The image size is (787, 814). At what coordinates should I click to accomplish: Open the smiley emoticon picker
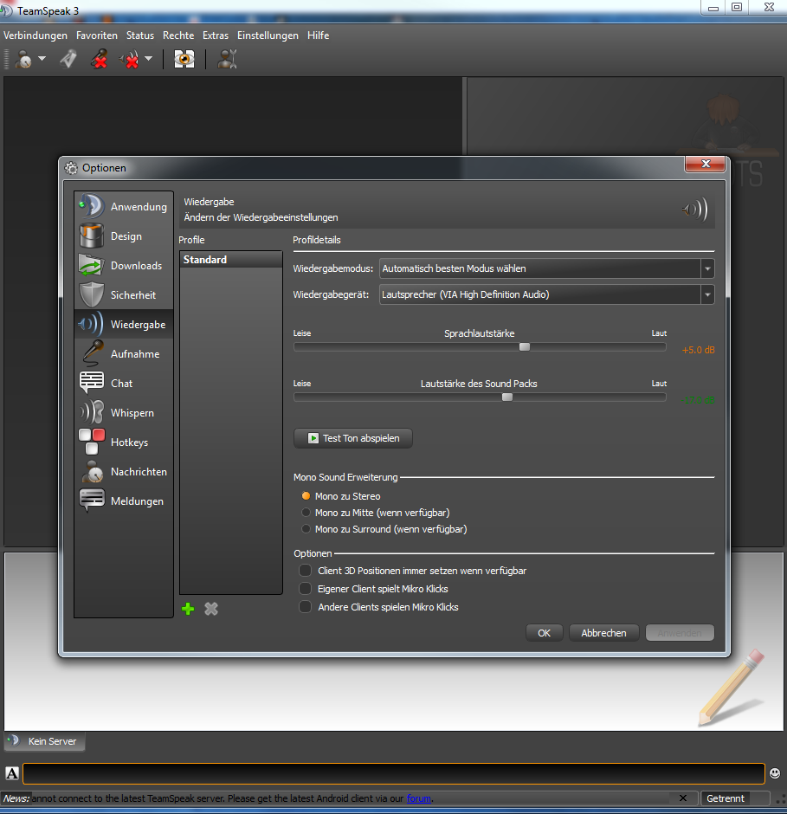pos(775,773)
